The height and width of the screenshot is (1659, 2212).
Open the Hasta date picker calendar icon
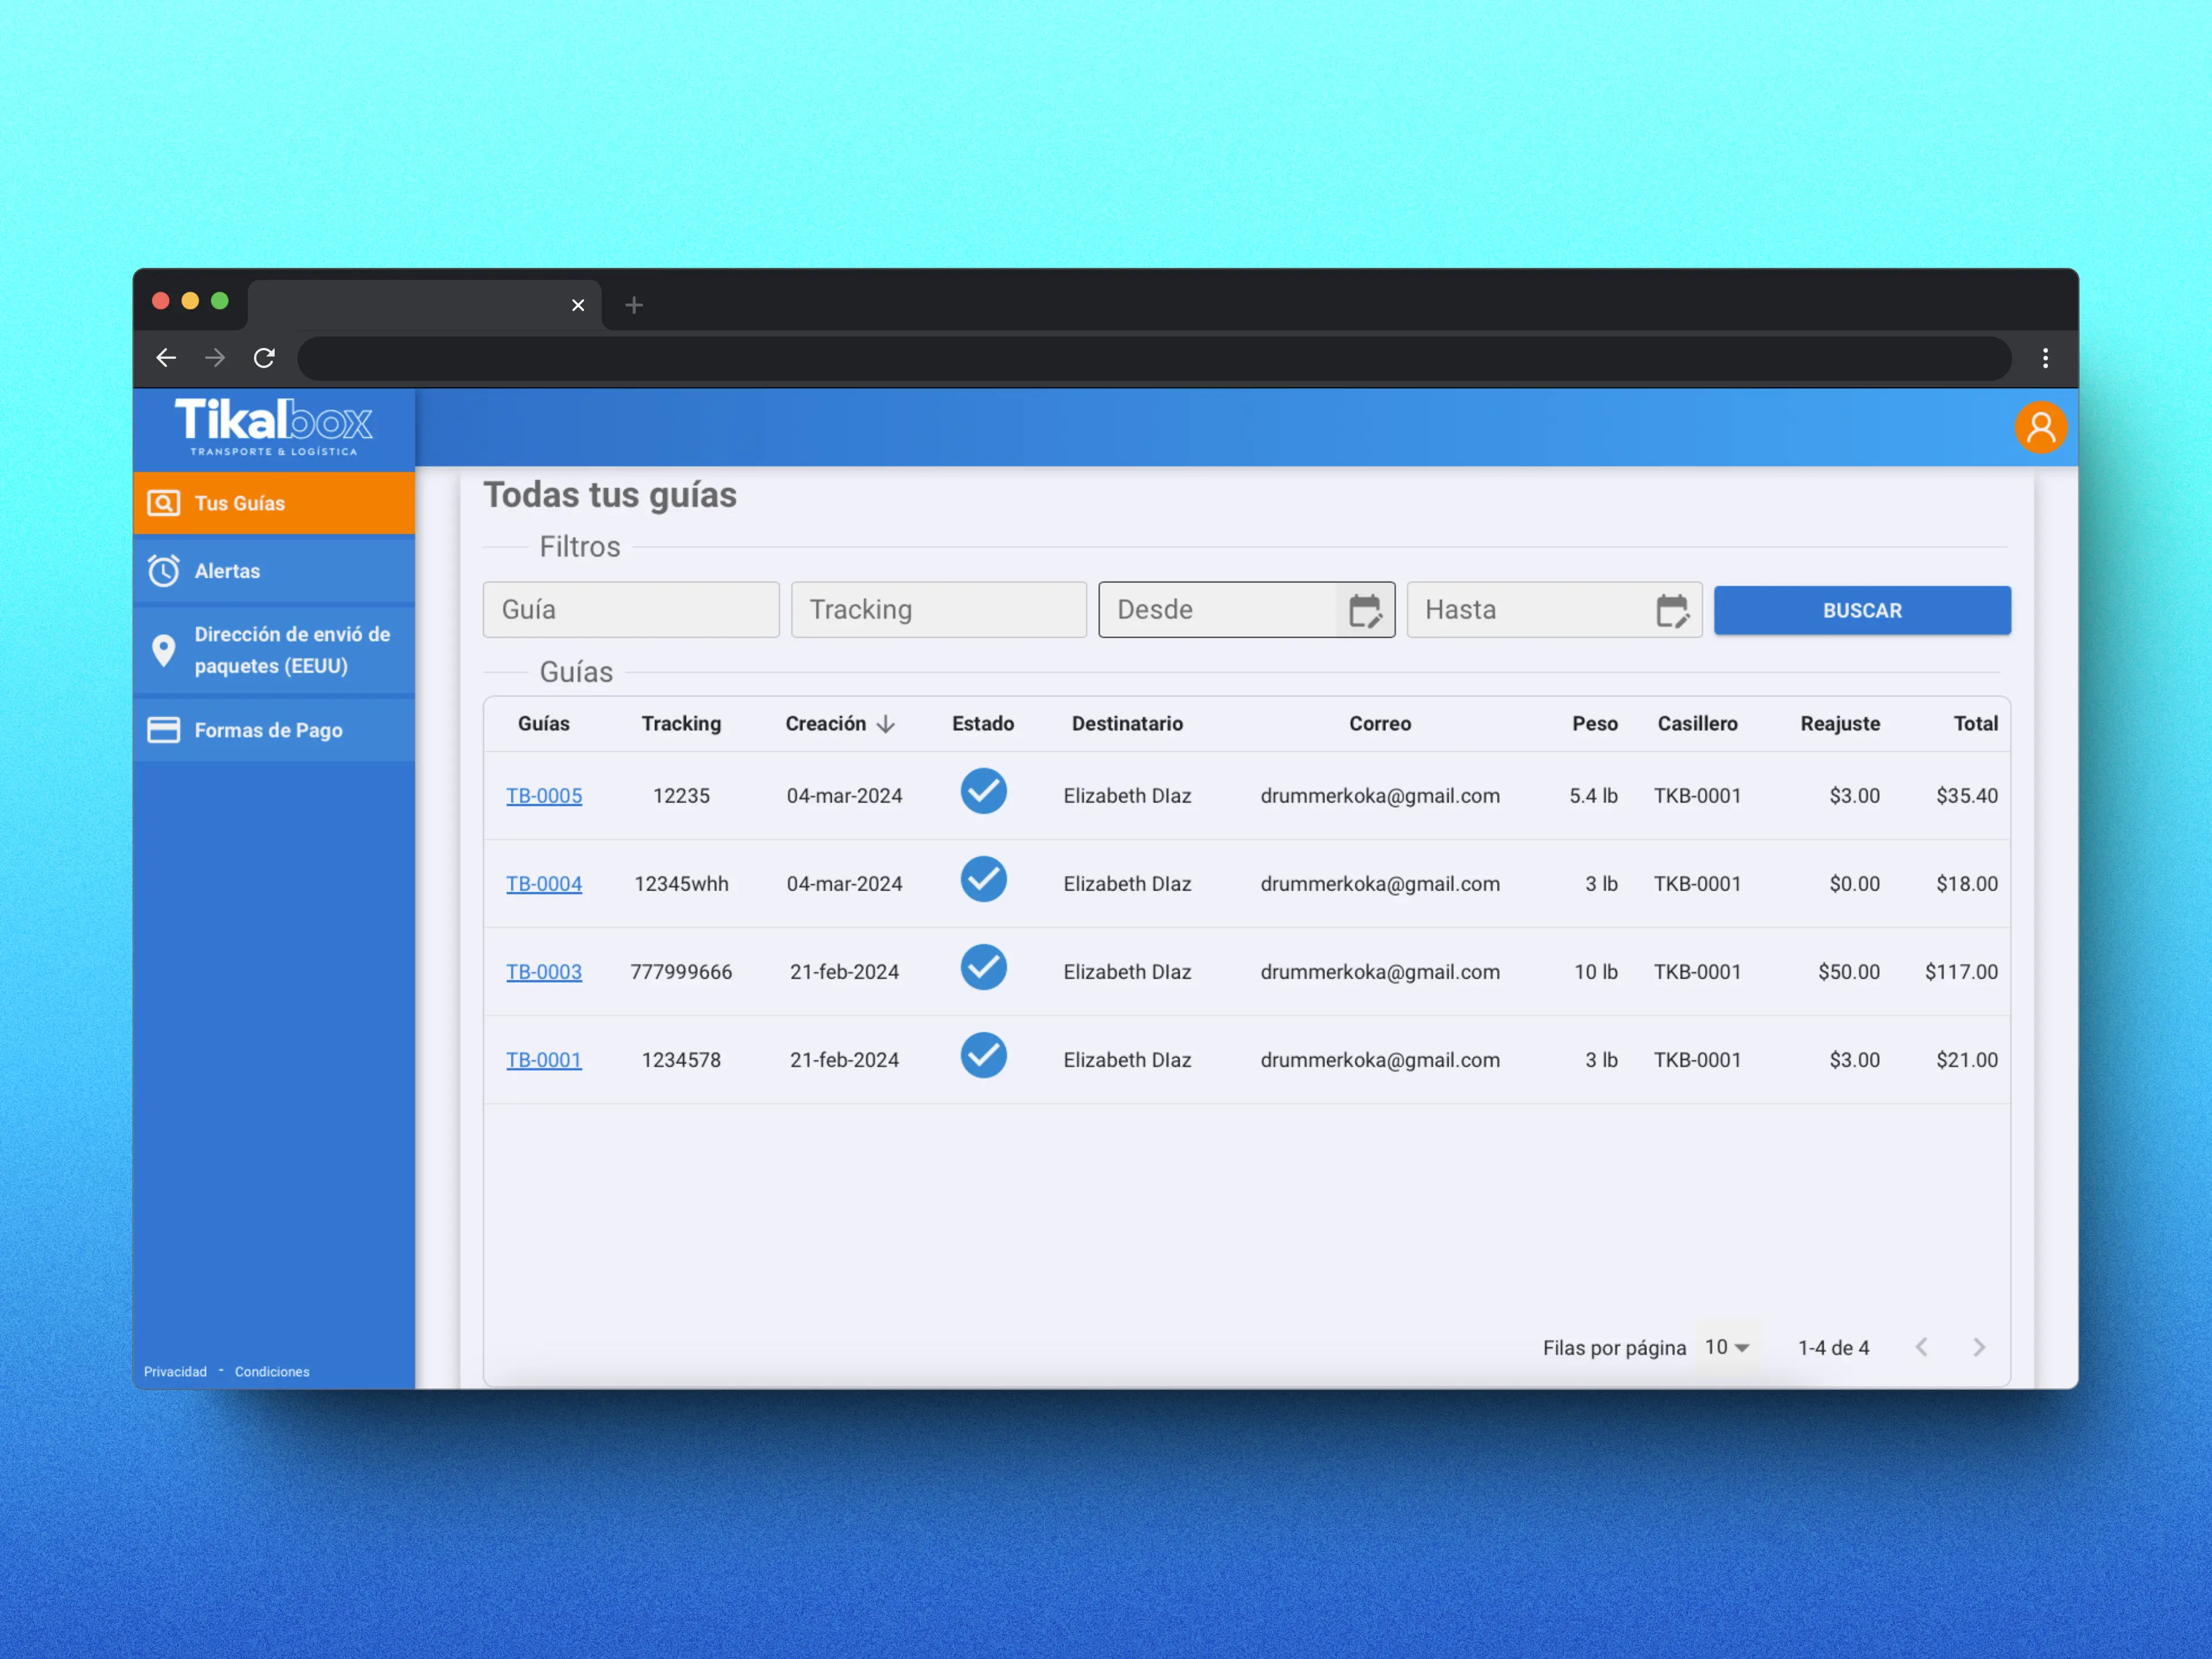click(x=1672, y=610)
